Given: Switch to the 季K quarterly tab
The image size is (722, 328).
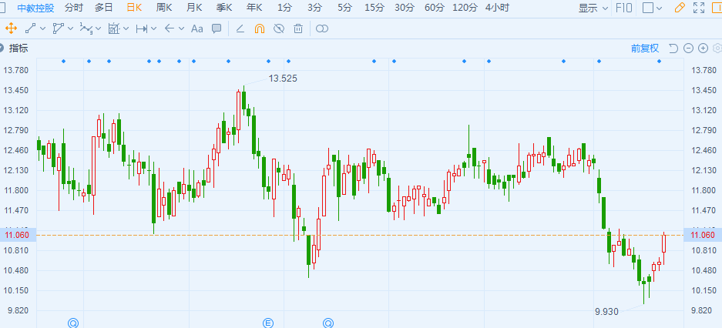Looking at the screenshot, I should [223, 8].
